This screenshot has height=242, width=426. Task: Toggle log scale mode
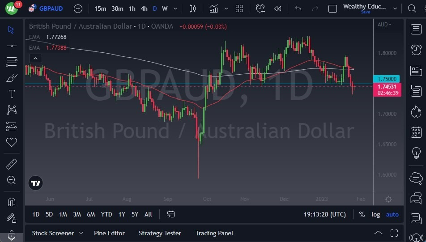[x=375, y=214]
